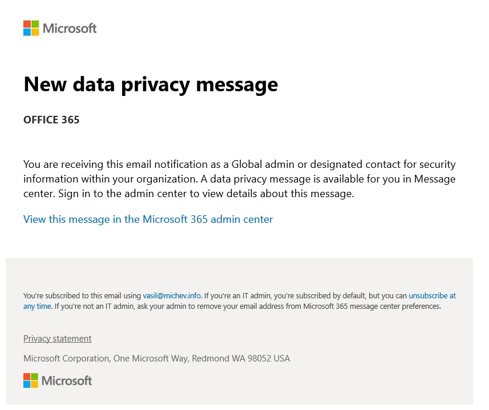Click the green square in the header Microsoft logo
The width and height of the screenshot is (489, 410).
(35, 24)
